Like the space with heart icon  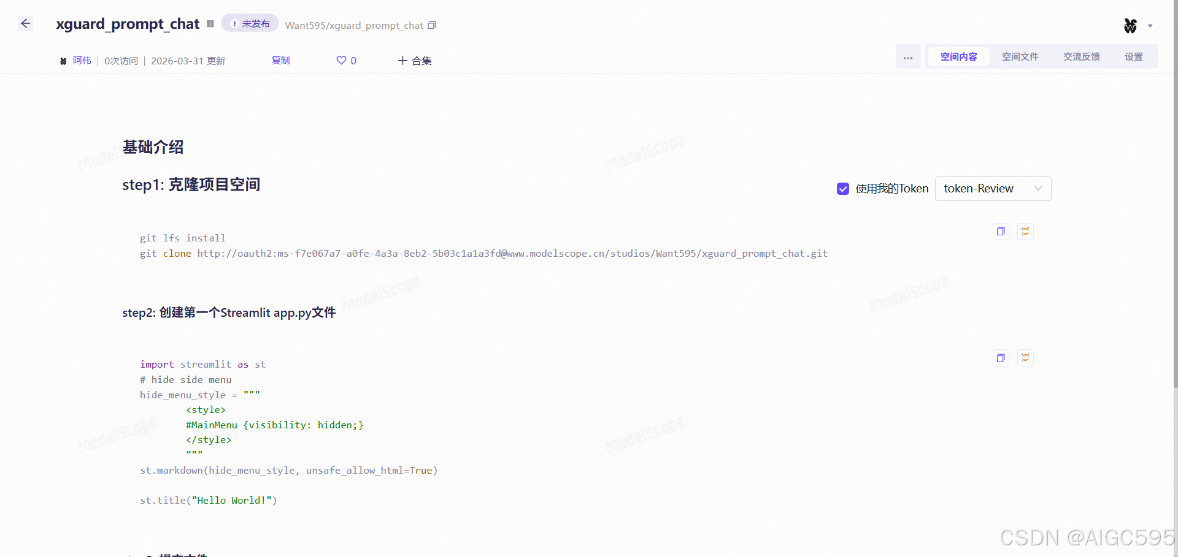(x=346, y=60)
